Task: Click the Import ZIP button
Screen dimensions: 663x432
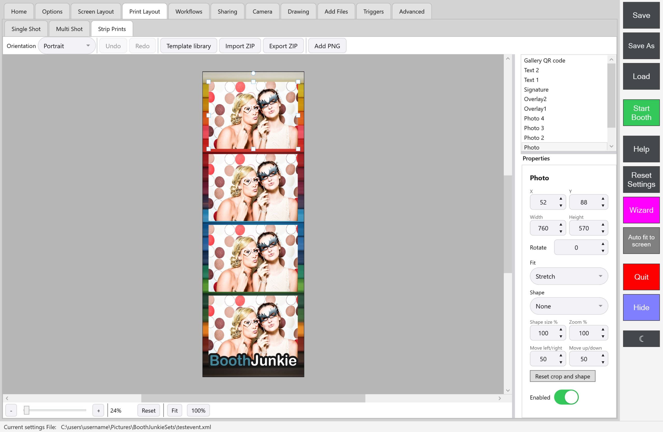Action: coord(240,46)
